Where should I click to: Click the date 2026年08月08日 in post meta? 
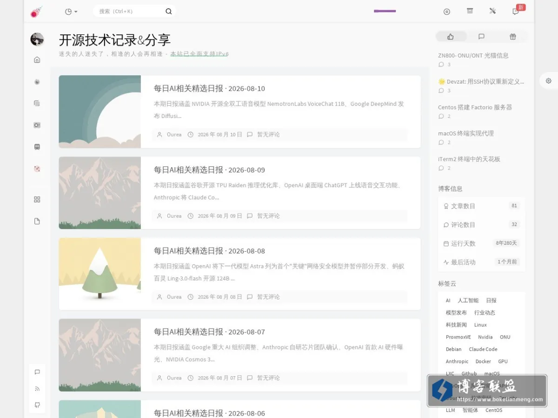pyautogui.click(x=220, y=297)
